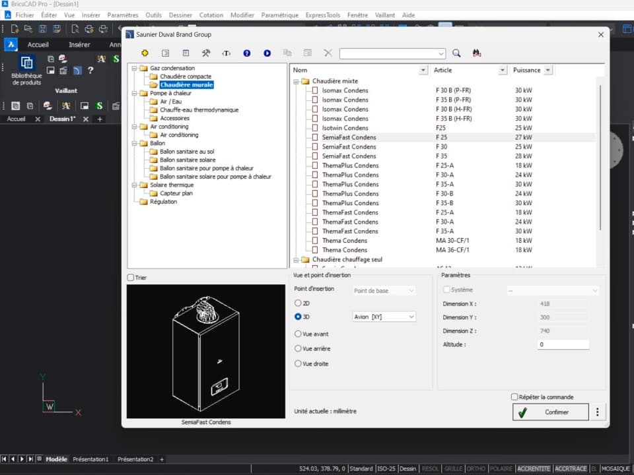Enable the Trier checkbox
The width and height of the screenshot is (634, 475).
pyautogui.click(x=131, y=278)
